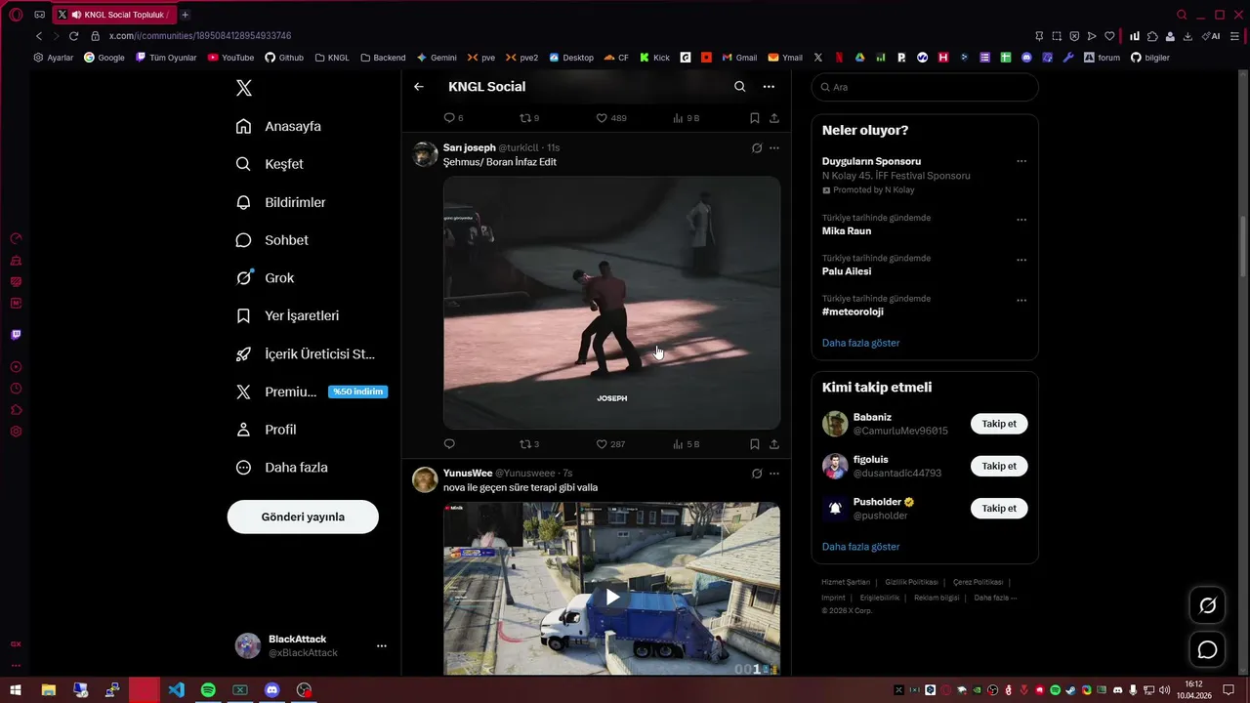Open the Github bookmark
The image size is (1250, 703).
tap(284, 58)
